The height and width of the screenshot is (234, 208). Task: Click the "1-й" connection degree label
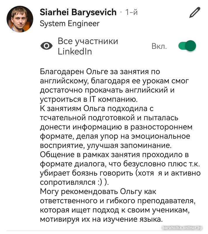tap(131, 12)
